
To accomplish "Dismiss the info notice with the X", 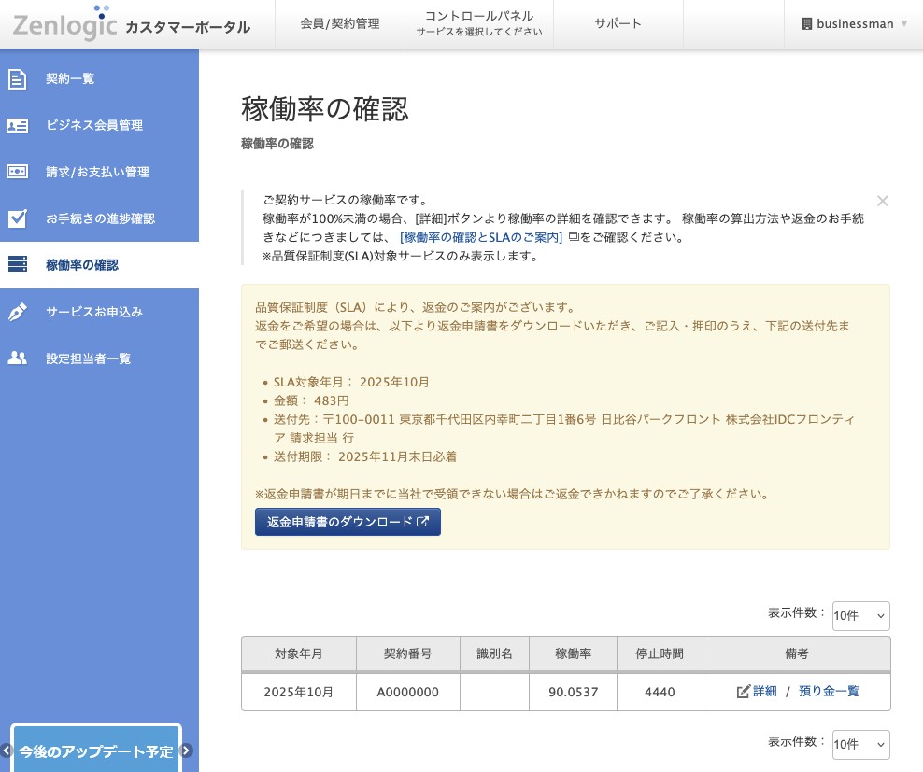I will click(x=883, y=201).
